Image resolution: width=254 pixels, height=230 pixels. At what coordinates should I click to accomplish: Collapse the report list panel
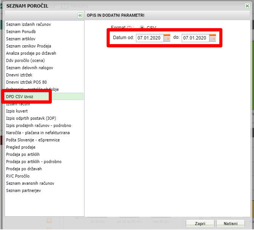[x=80, y=15]
